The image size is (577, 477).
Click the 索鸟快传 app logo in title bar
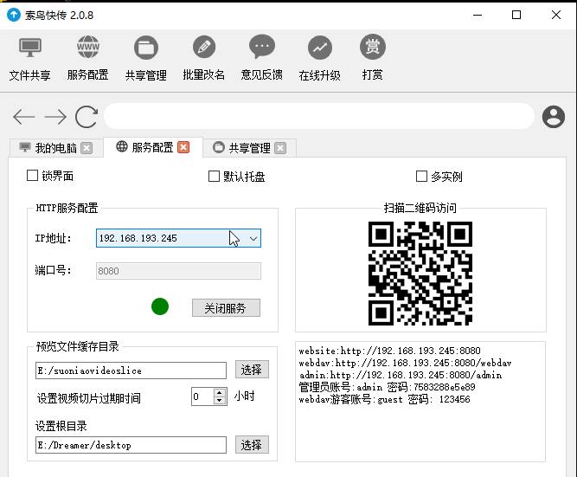(x=14, y=15)
